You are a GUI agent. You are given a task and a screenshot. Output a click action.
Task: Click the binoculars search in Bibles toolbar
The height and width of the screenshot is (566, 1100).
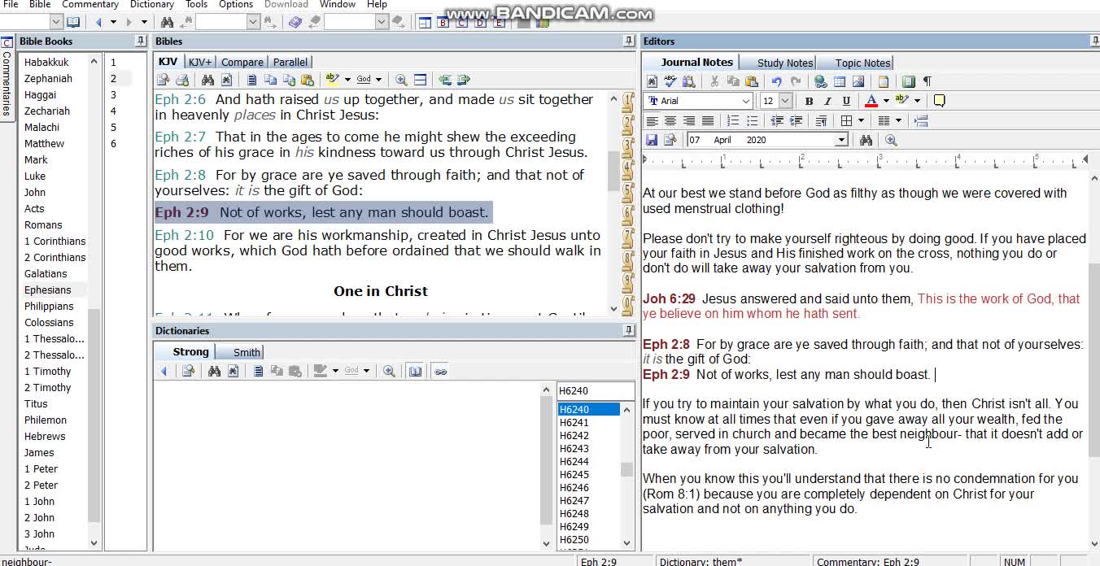click(207, 80)
